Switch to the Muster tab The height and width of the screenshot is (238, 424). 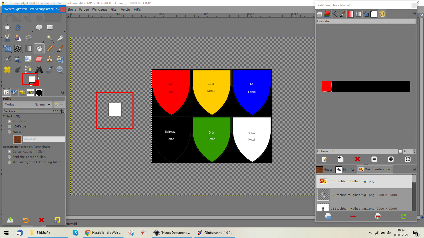(325, 170)
